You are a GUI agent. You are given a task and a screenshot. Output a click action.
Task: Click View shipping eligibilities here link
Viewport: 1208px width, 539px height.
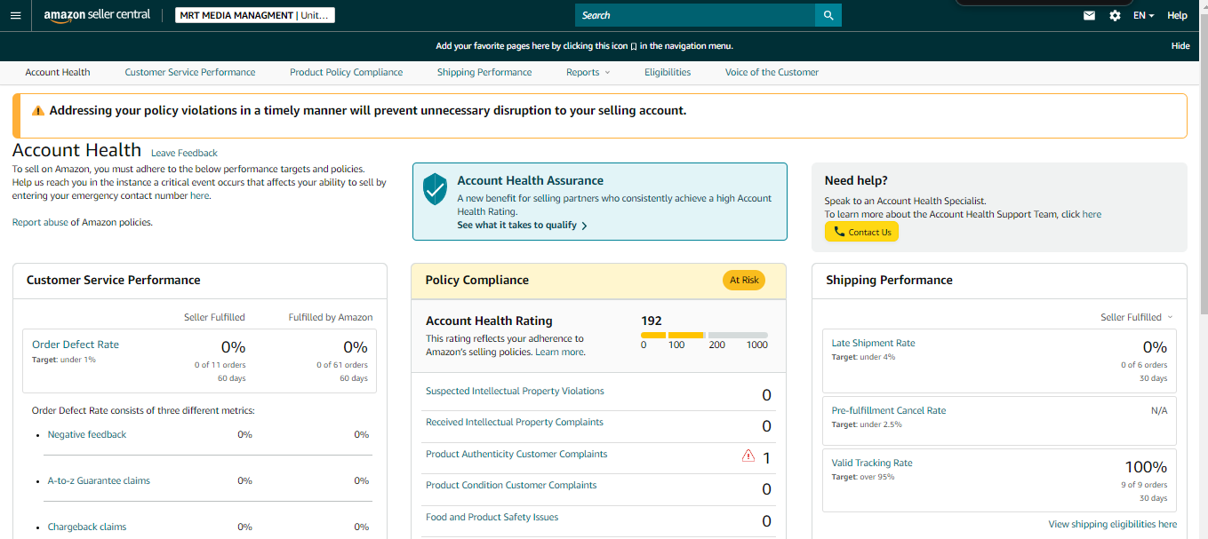(1113, 524)
